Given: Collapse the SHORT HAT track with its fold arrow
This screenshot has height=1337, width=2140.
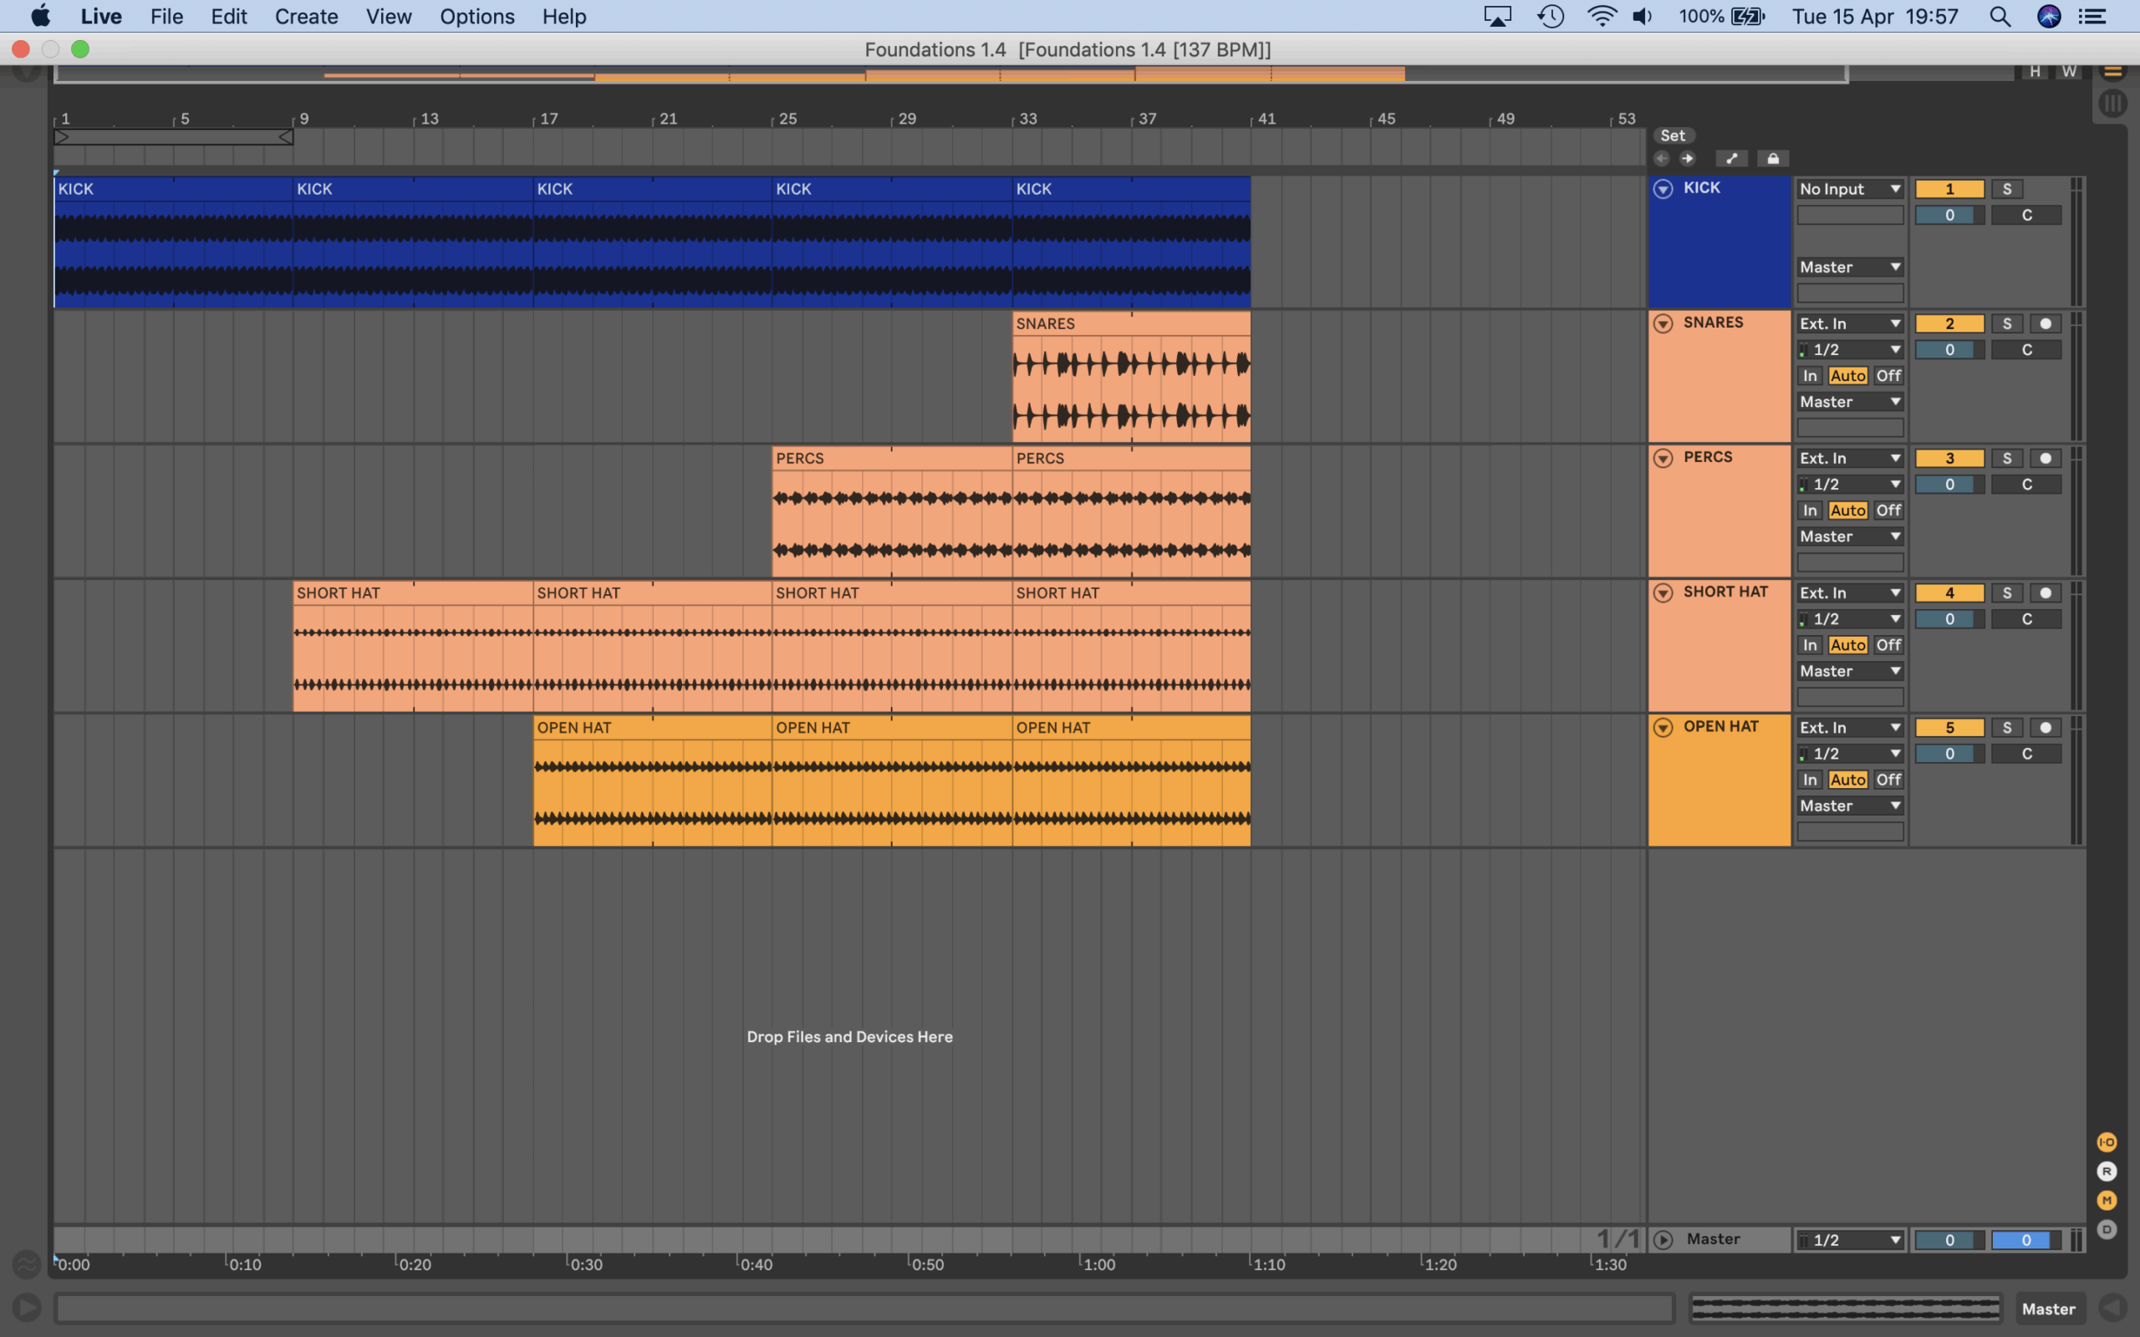Looking at the screenshot, I should [1664, 593].
